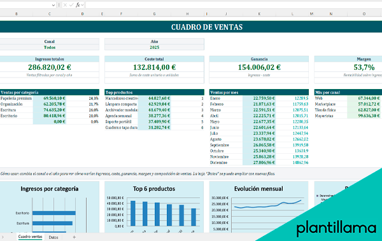Select the Top 6 productos chart

click(x=154, y=207)
